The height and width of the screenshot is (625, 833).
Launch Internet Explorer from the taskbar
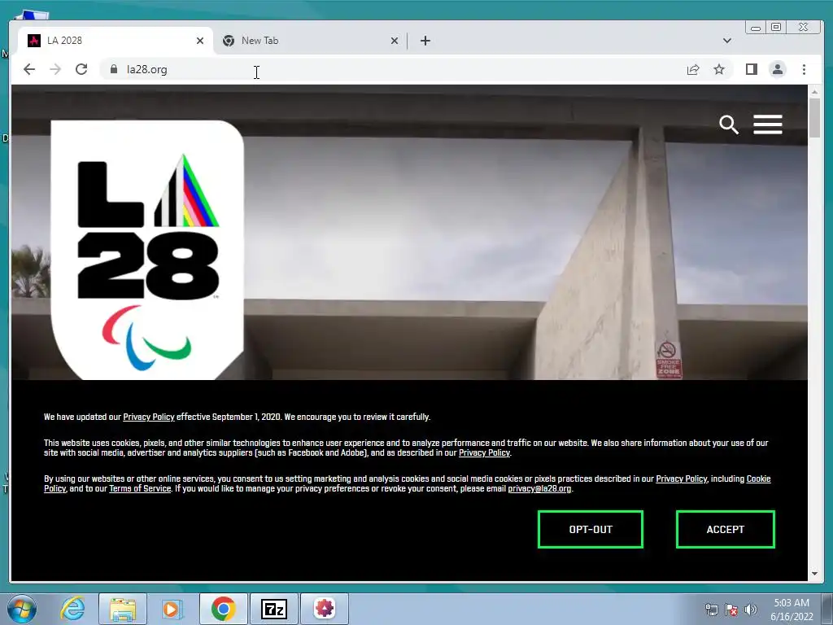pos(72,609)
